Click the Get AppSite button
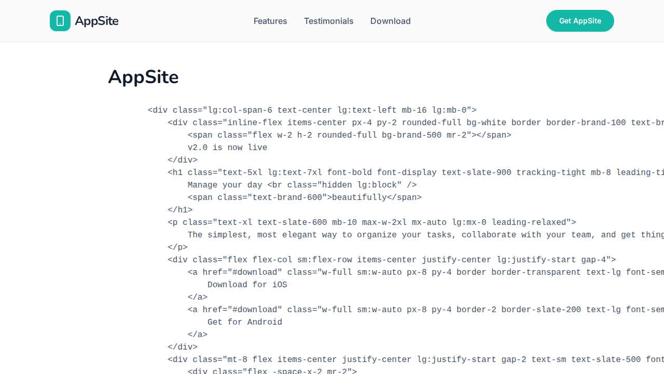 tap(580, 21)
